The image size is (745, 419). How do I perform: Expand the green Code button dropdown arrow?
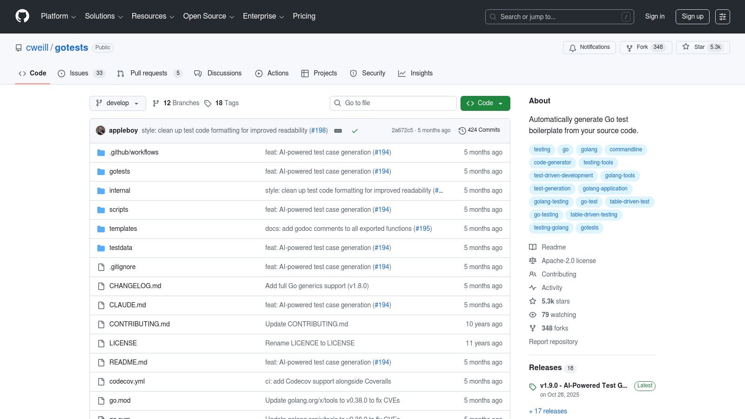(501, 103)
